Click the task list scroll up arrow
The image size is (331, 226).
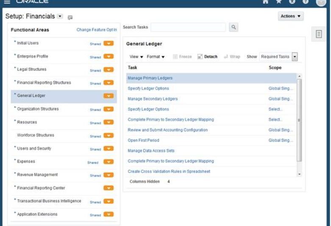[299, 76]
